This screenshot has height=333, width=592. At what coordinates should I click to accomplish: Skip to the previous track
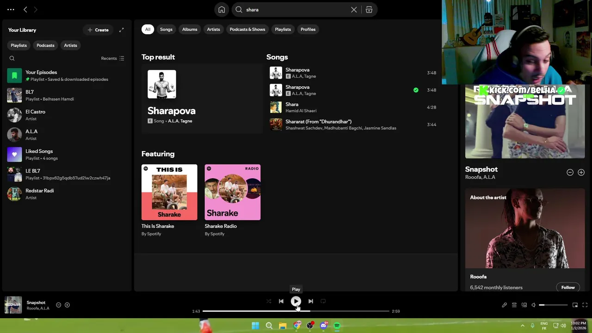point(281,301)
